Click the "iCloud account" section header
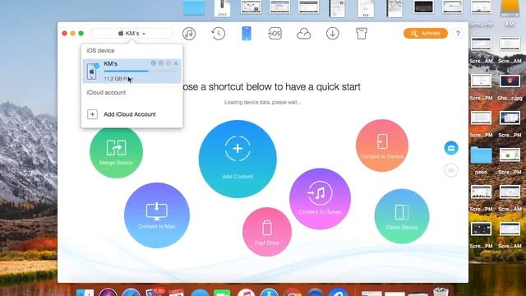The image size is (526, 296). click(106, 92)
